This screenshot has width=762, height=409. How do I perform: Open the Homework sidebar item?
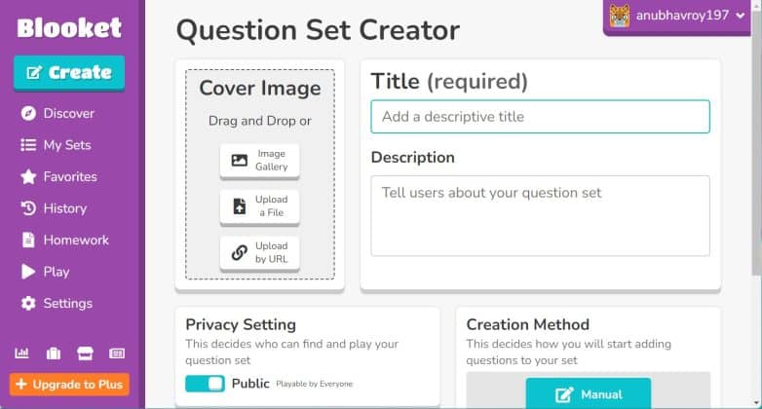pyautogui.click(x=75, y=240)
